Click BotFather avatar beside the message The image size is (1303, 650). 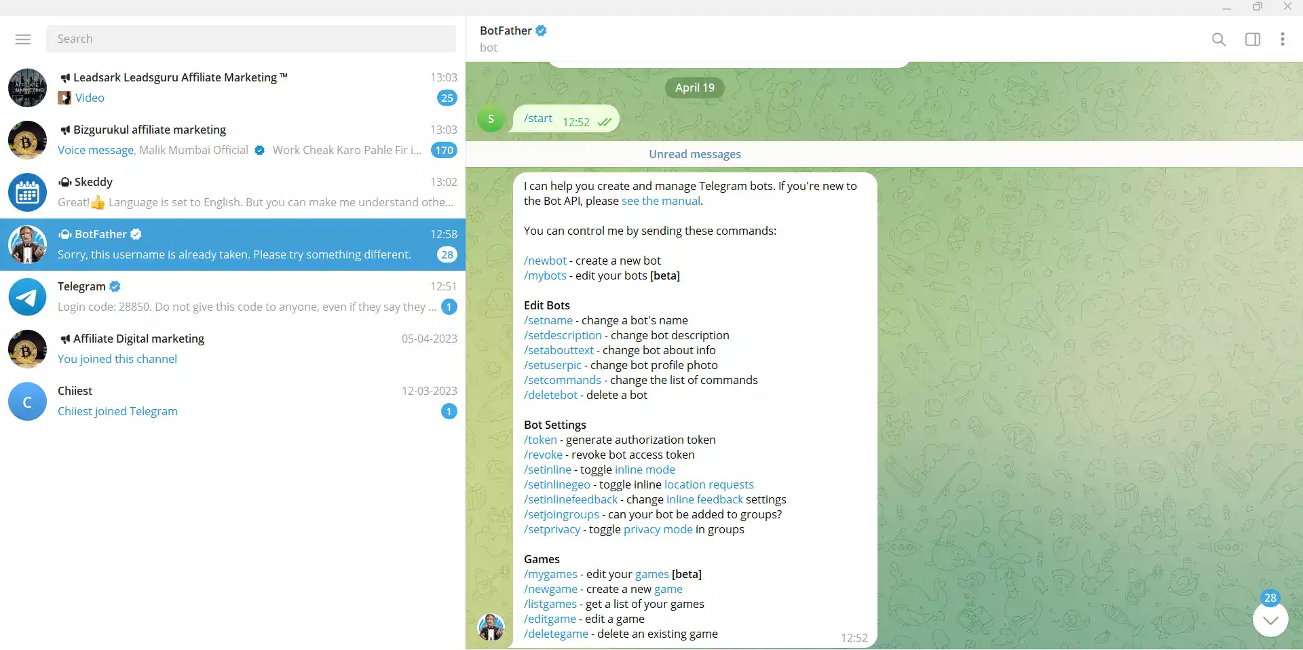coord(491,627)
